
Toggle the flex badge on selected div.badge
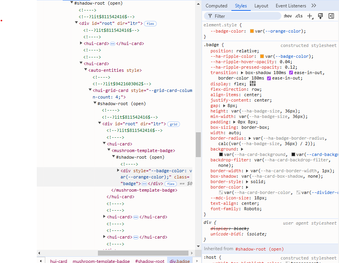(170, 183)
